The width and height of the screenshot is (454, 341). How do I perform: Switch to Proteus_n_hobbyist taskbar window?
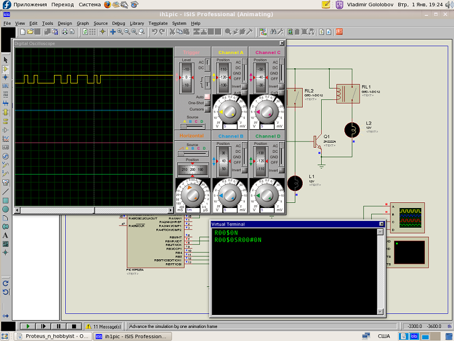click(x=53, y=336)
